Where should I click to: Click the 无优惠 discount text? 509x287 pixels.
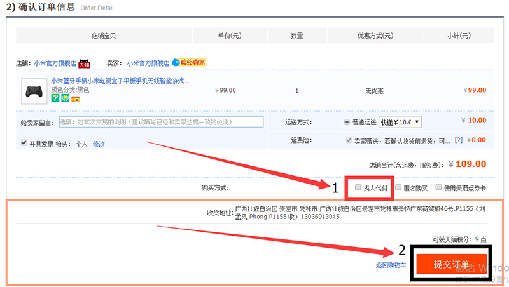click(374, 91)
